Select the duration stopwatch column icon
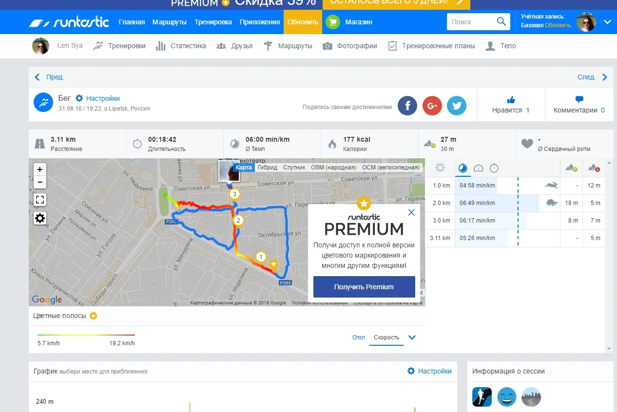The height and width of the screenshot is (412, 617). point(494,169)
